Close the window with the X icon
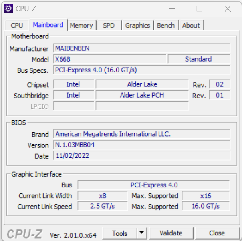Image resolution: width=242 pixels, height=241 pixels. click(228, 9)
